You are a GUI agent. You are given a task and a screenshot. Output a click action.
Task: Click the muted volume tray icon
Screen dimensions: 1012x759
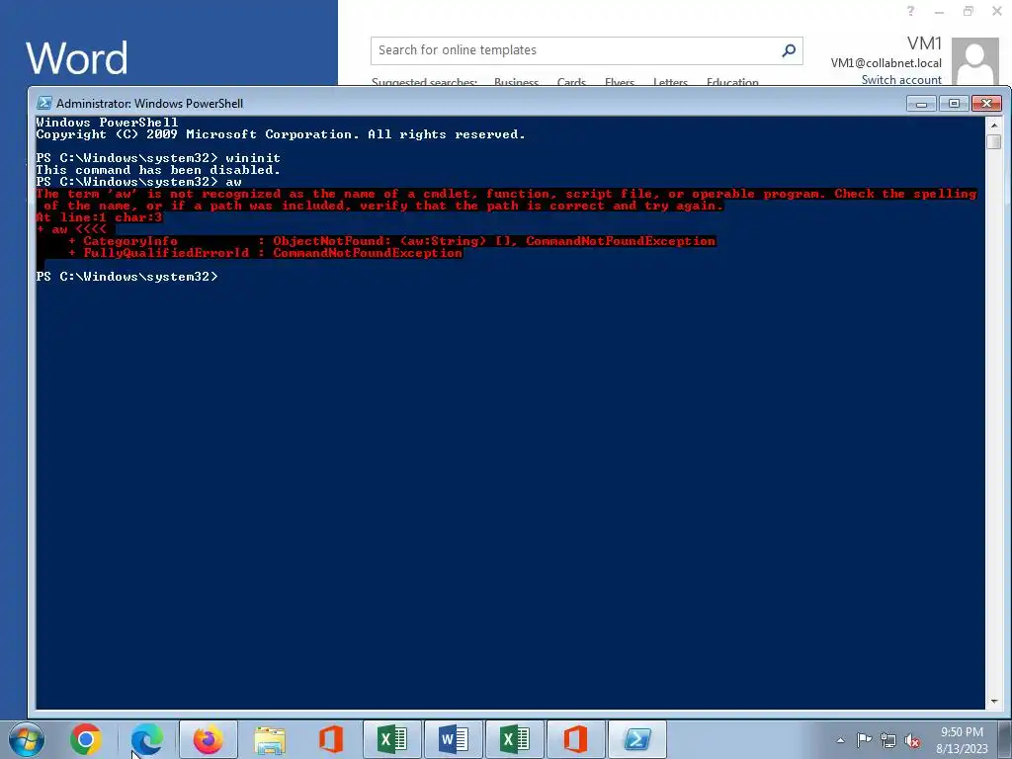pyautogui.click(x=912, y=740)
